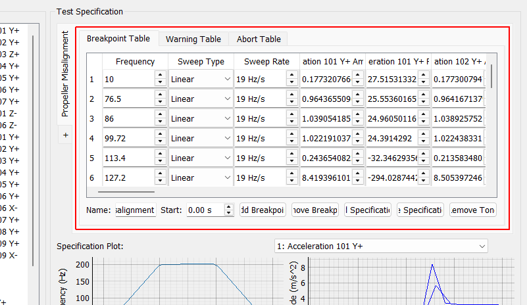
Task: Decrease row 2 sweep rate spinner
Action: [x=291, y=102]
